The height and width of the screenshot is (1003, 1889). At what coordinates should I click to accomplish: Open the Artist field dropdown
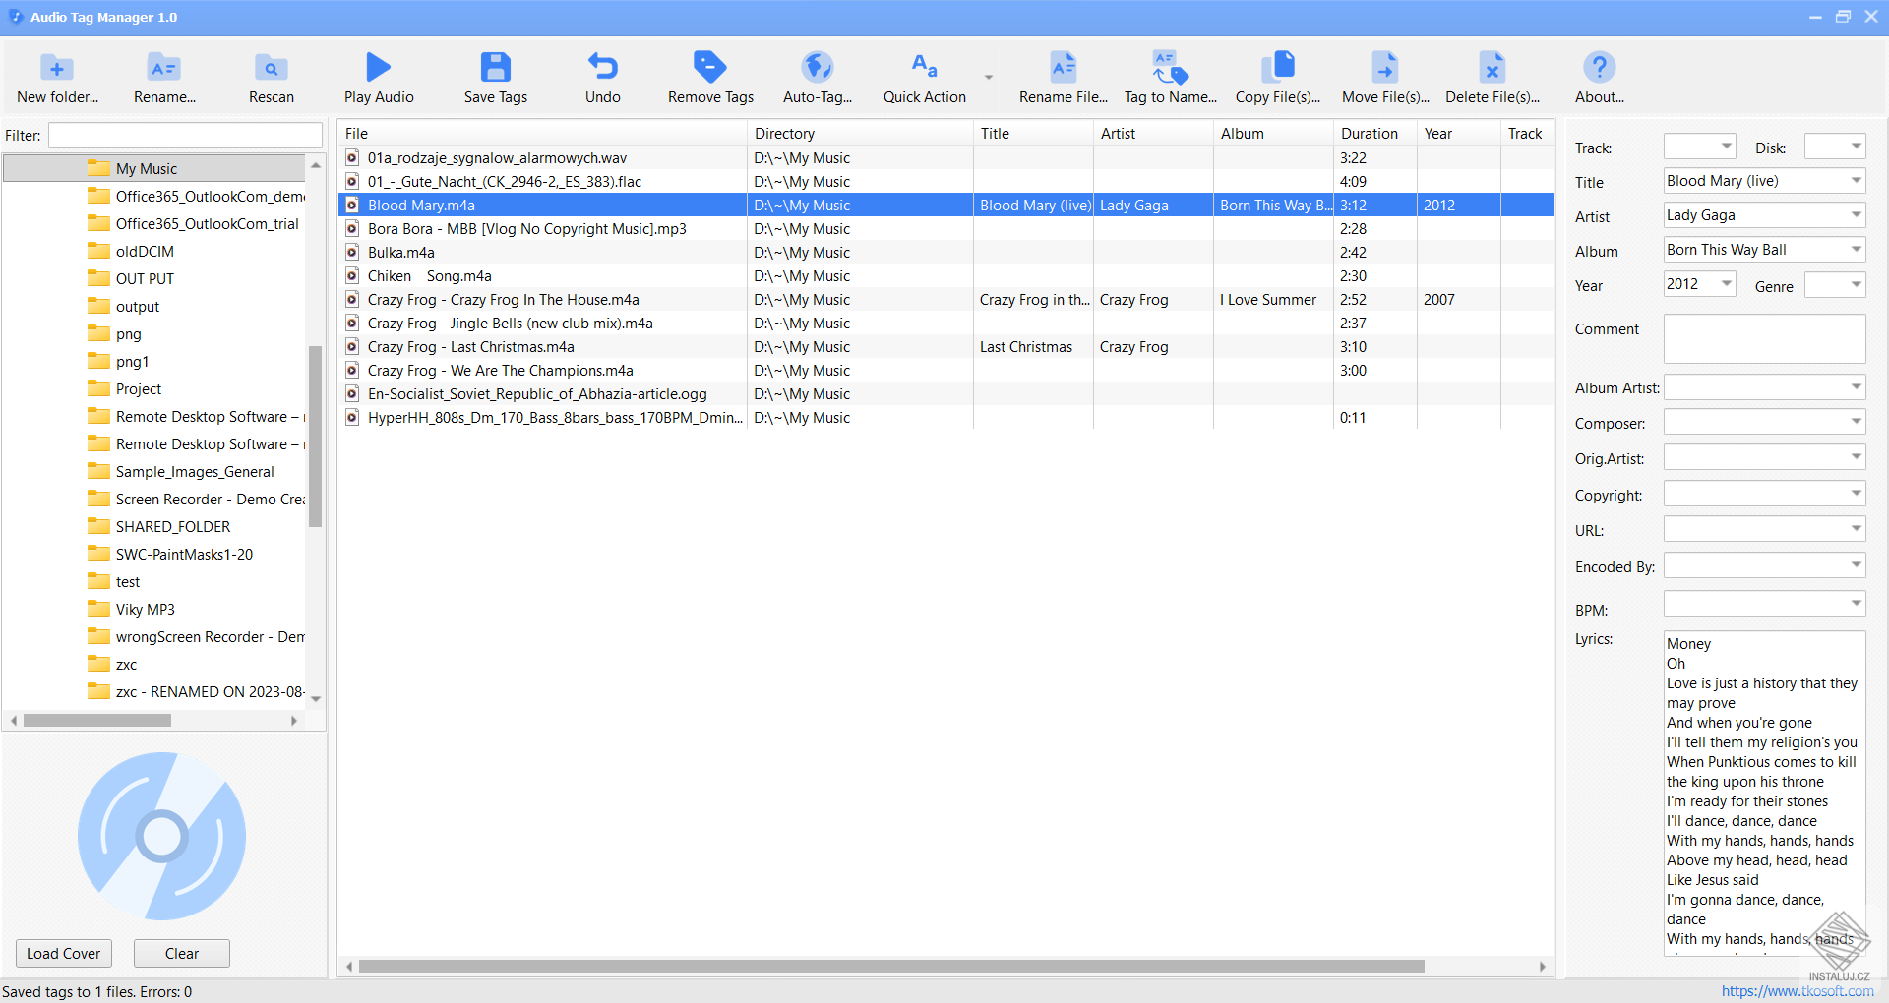pos(1857,215)
